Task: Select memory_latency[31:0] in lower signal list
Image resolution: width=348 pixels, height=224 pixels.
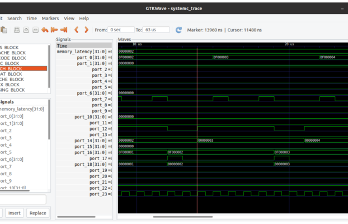Action: 22,109
